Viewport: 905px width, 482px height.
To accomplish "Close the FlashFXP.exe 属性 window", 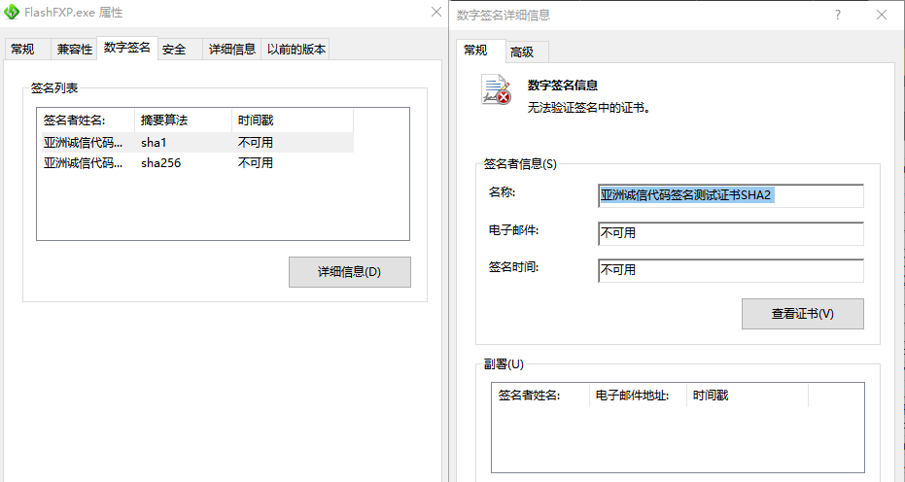I will (436, 12).
